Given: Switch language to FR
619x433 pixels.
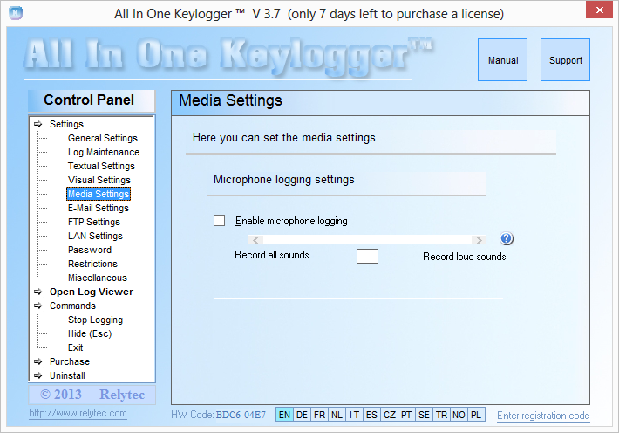Looking at the screenshot, I should pyautogui.click(x=319, y=416).
